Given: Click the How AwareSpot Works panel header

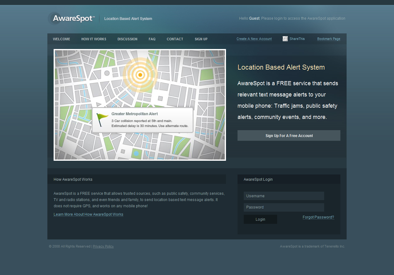Looking at the screenshot, I should click(x=137, y=179).
